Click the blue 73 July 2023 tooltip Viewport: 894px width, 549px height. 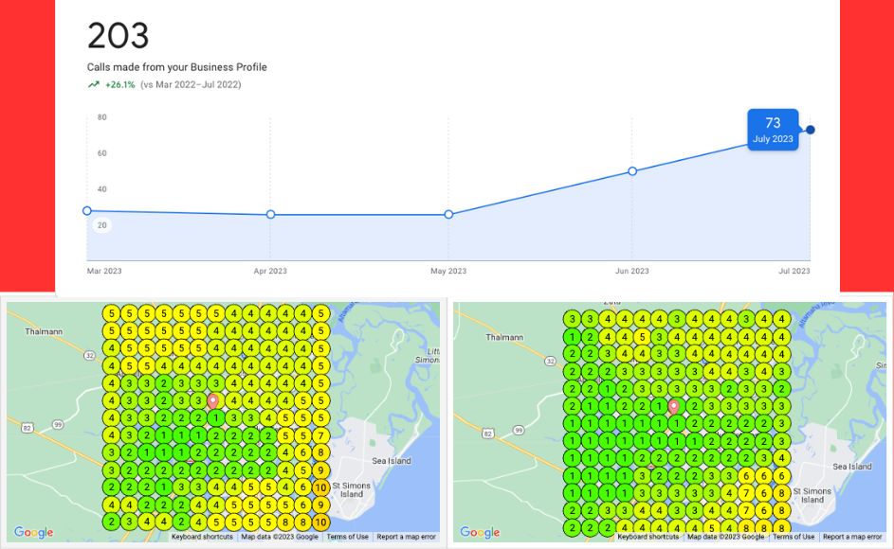click(773, 129)
